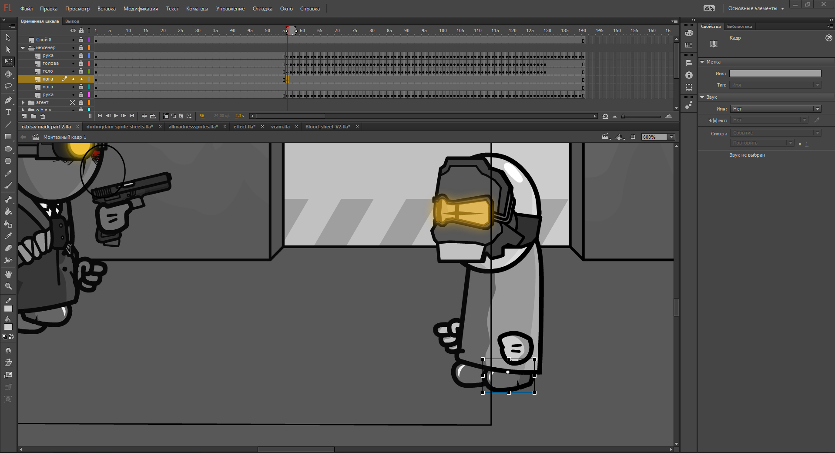This screenshot has height=453, width=835.
Task: Select the Text tool
Action: (8, 112)
